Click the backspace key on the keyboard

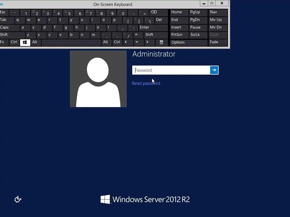pos(159,13)
